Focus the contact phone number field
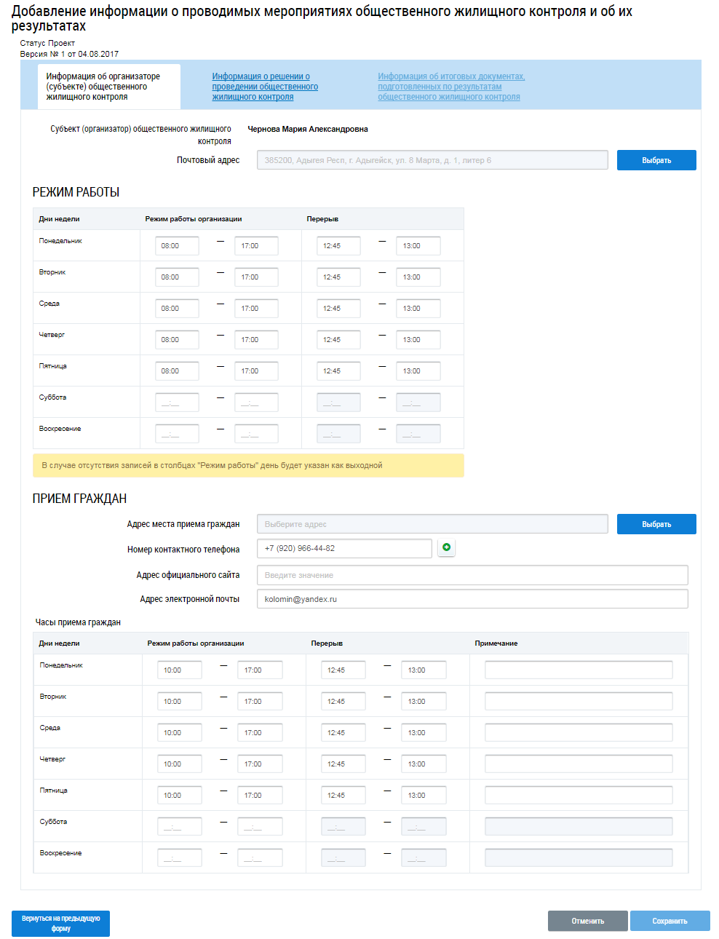 pos(344,548)
